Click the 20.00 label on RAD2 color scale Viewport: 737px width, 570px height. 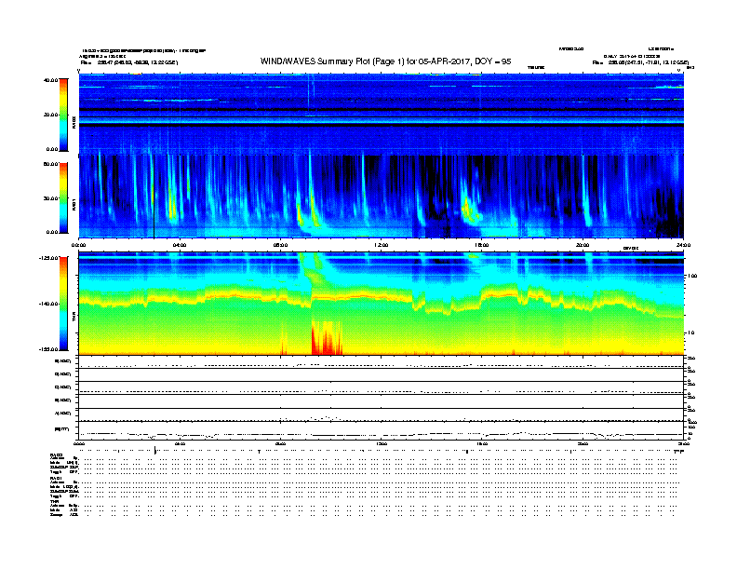[50, 115]
